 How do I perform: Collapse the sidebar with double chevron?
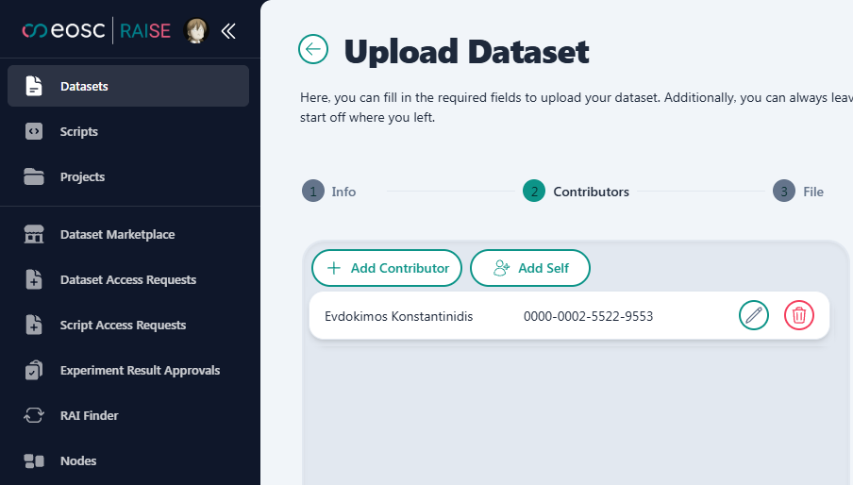pos(228,31)
